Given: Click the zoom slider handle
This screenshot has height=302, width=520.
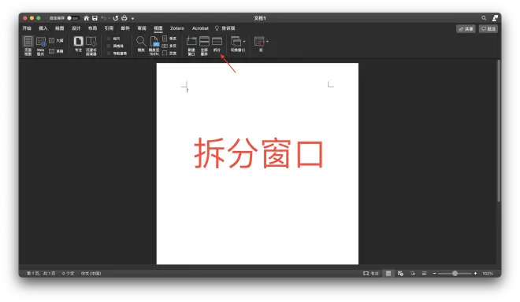Looking at the screenshot, I should (x=455, y=274).
